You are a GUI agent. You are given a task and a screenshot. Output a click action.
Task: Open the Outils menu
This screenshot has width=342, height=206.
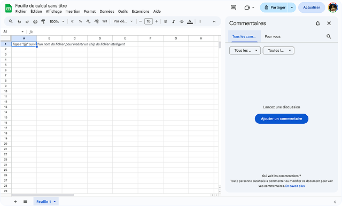(x=123, y=12)
